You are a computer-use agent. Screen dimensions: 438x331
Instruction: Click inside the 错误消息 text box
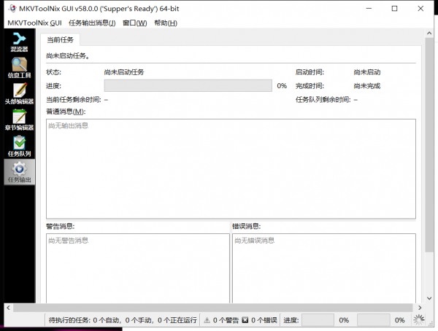point(324,268)
